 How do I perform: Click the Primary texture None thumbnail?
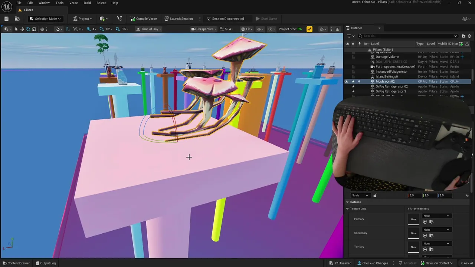(413, 219)
